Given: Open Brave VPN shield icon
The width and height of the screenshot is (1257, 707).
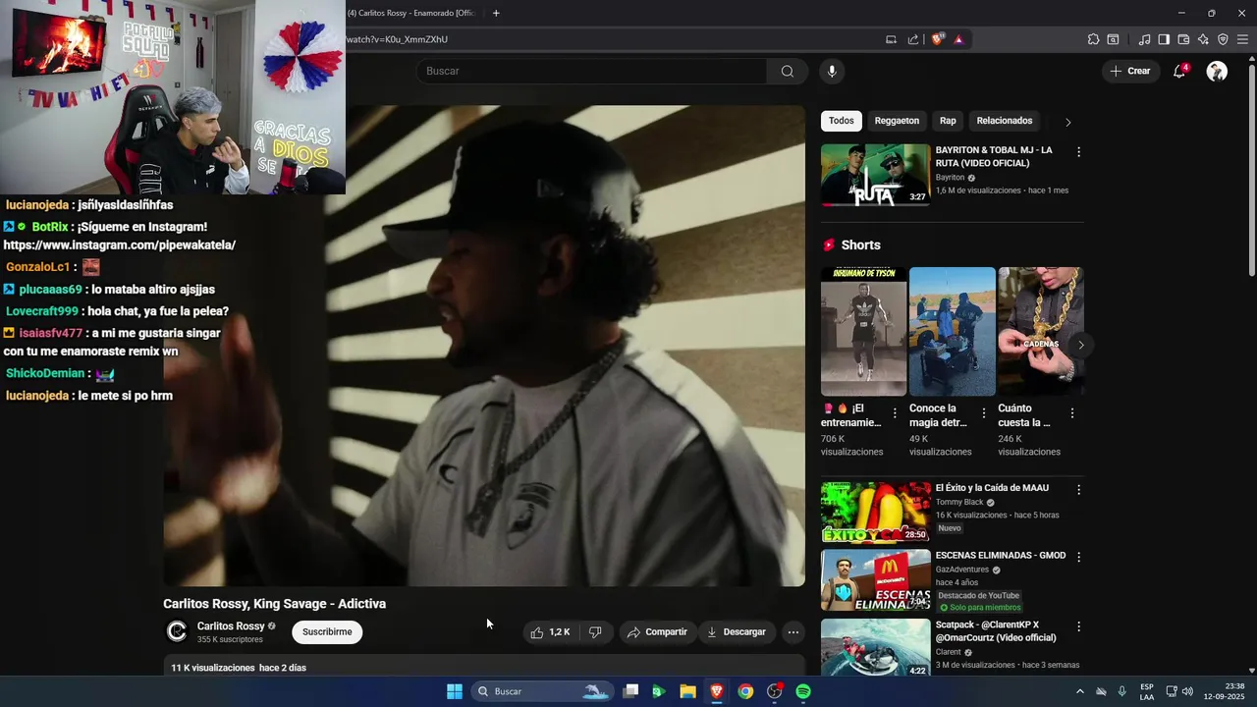Looking at the screenshot, I should 1223,39.
